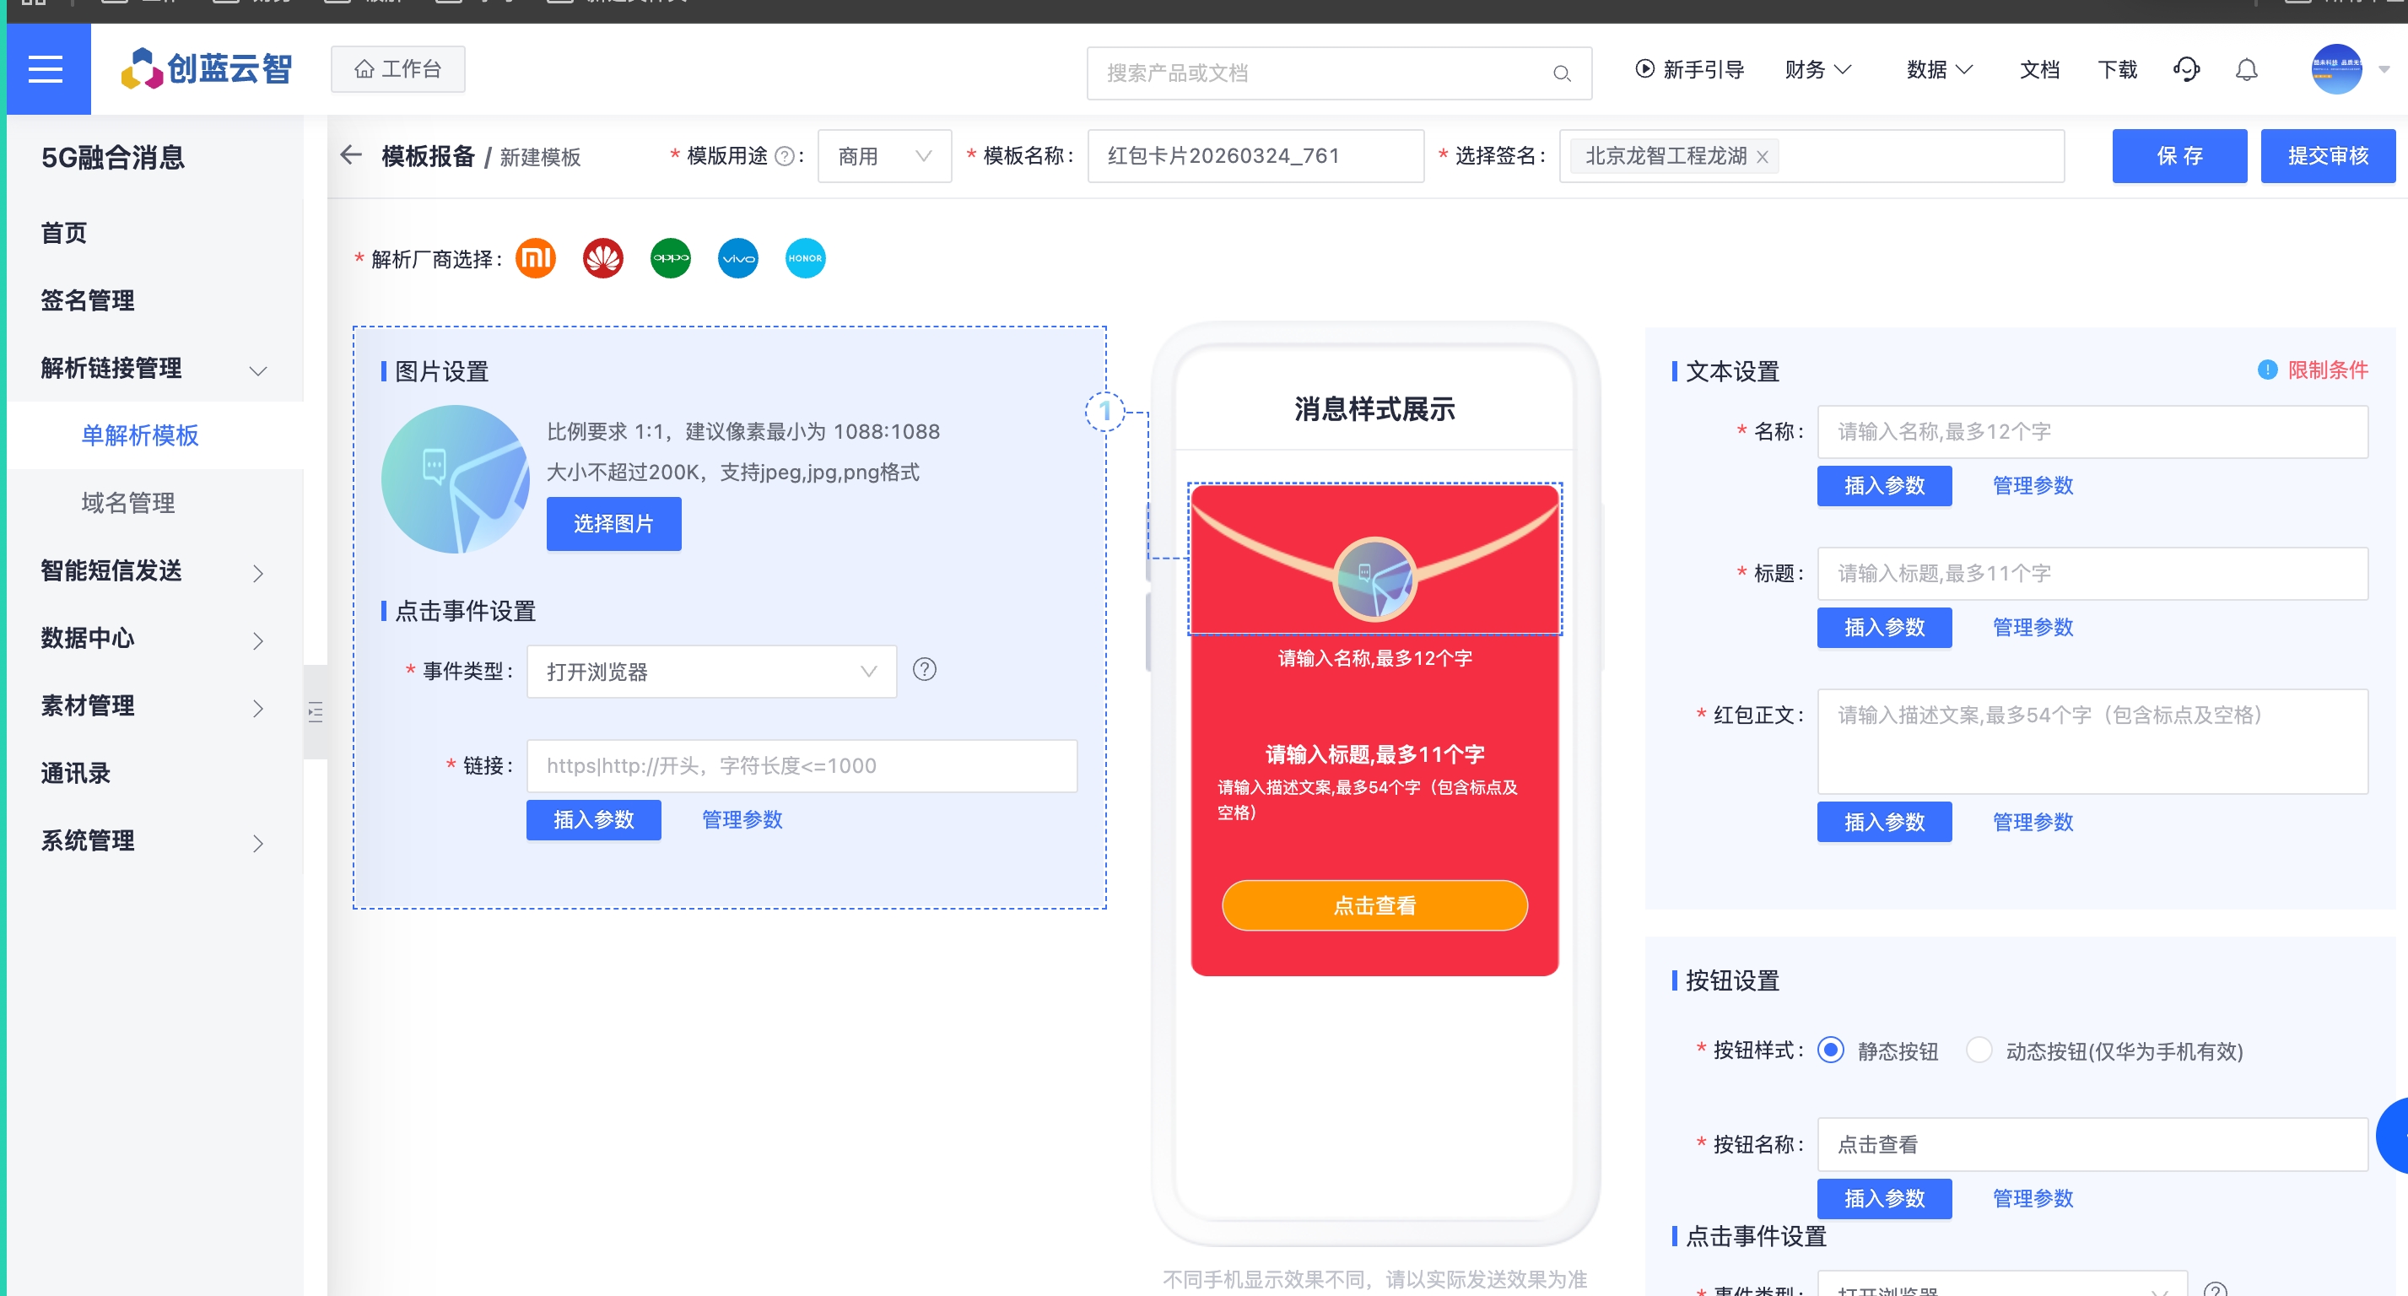Select the vivo vendor icon

[737, 258]
